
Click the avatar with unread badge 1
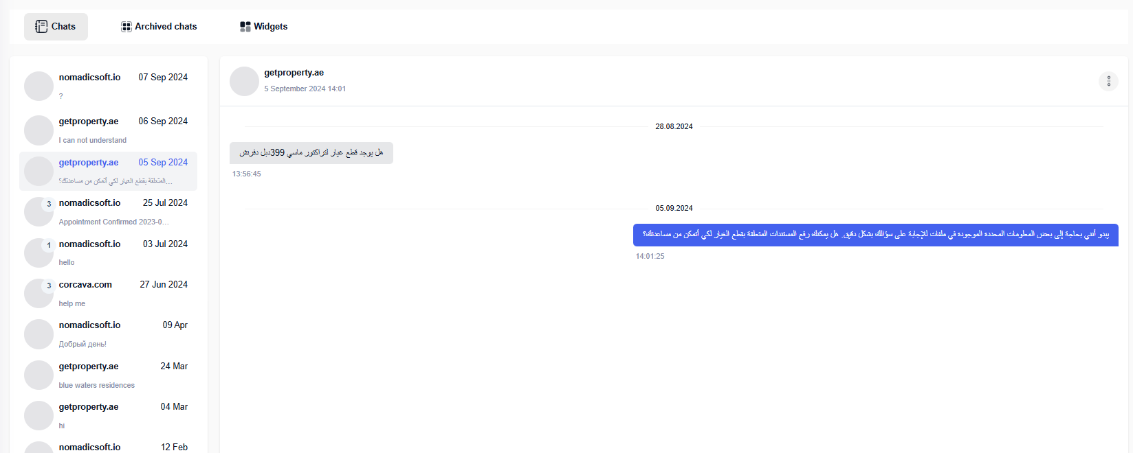click(38, 253)
